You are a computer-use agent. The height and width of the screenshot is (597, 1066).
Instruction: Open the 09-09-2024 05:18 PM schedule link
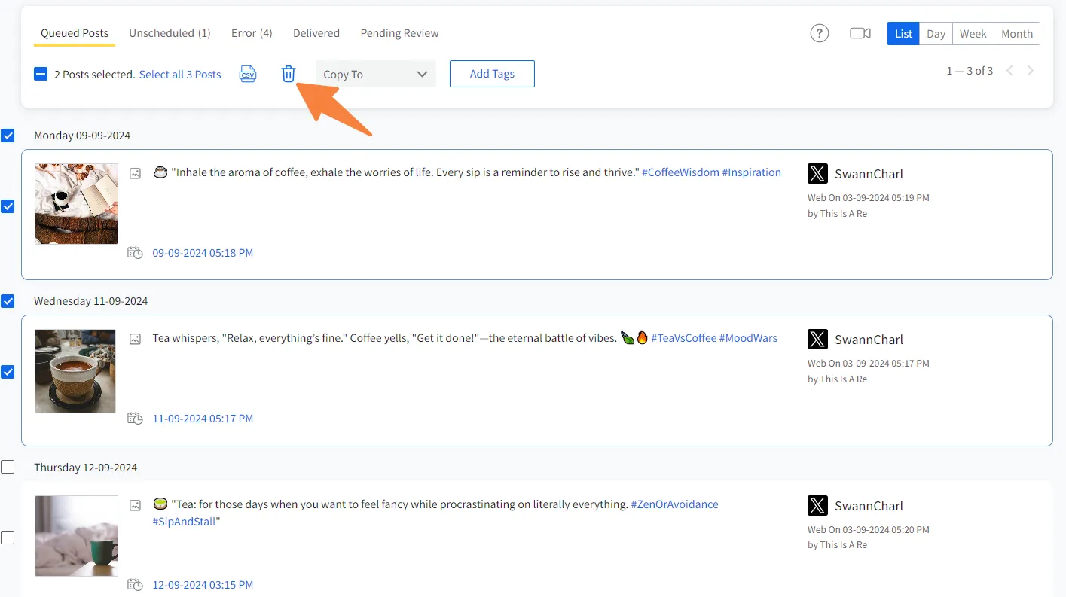203,253
